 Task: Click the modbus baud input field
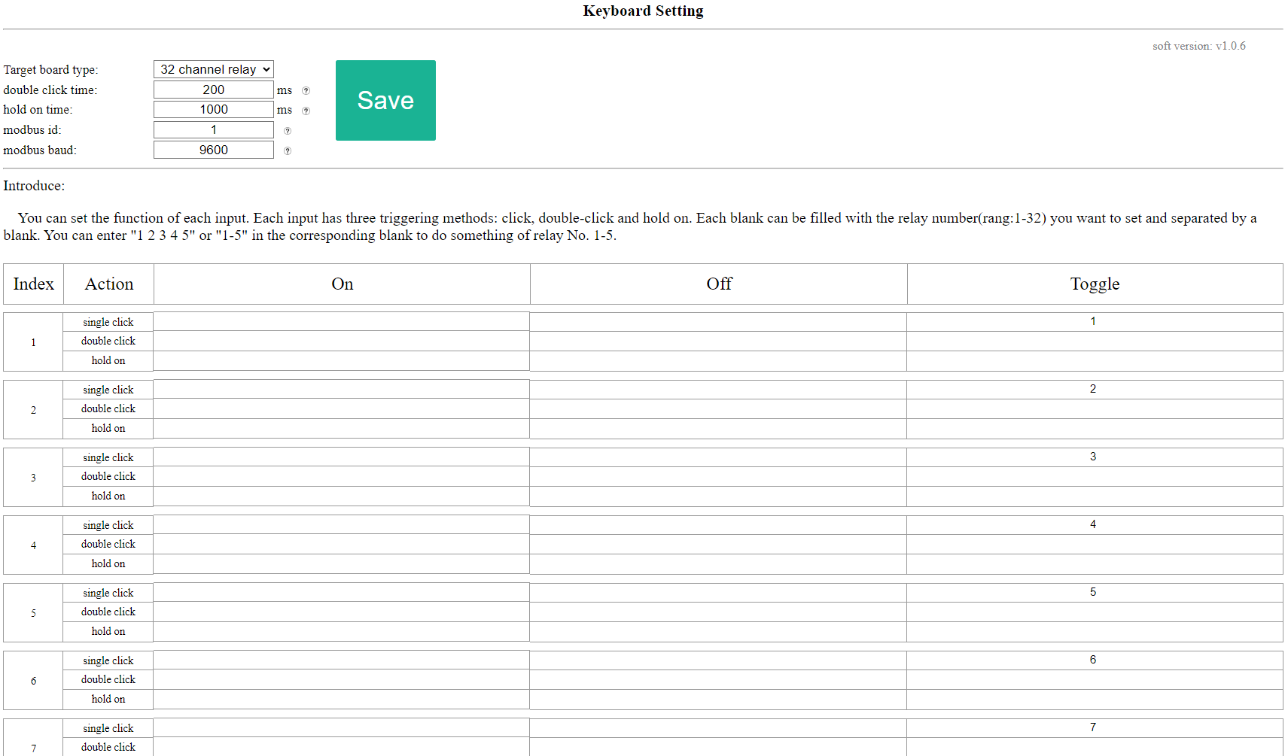pyautogui.click(x=214, y=150)
